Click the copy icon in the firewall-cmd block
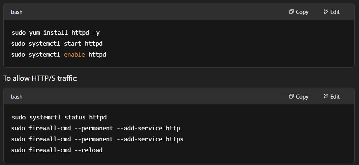This screenshot has width=359, height=165. tap(291, 96)
